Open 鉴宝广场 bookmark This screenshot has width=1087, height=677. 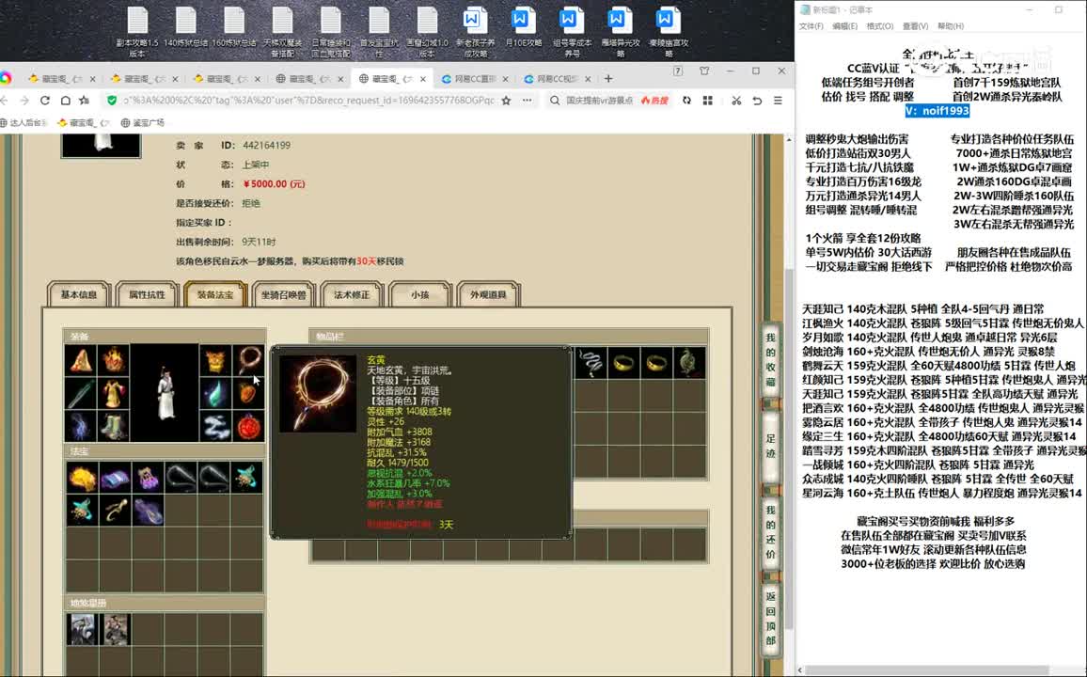click(x=143, y=122)
